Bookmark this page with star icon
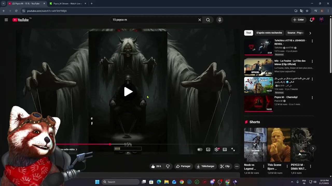Image resolution: width=332 pixels, height=186 pixels. (307, 11)
